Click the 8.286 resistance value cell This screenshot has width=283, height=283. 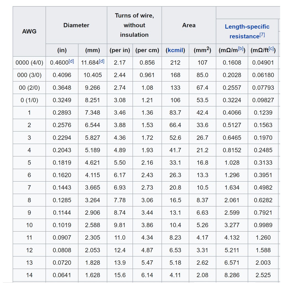232,275
